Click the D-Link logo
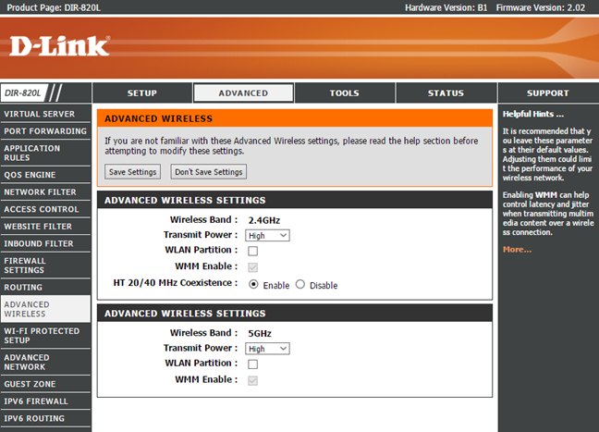Viewport: 599px width, 432px height. [59, 46]
